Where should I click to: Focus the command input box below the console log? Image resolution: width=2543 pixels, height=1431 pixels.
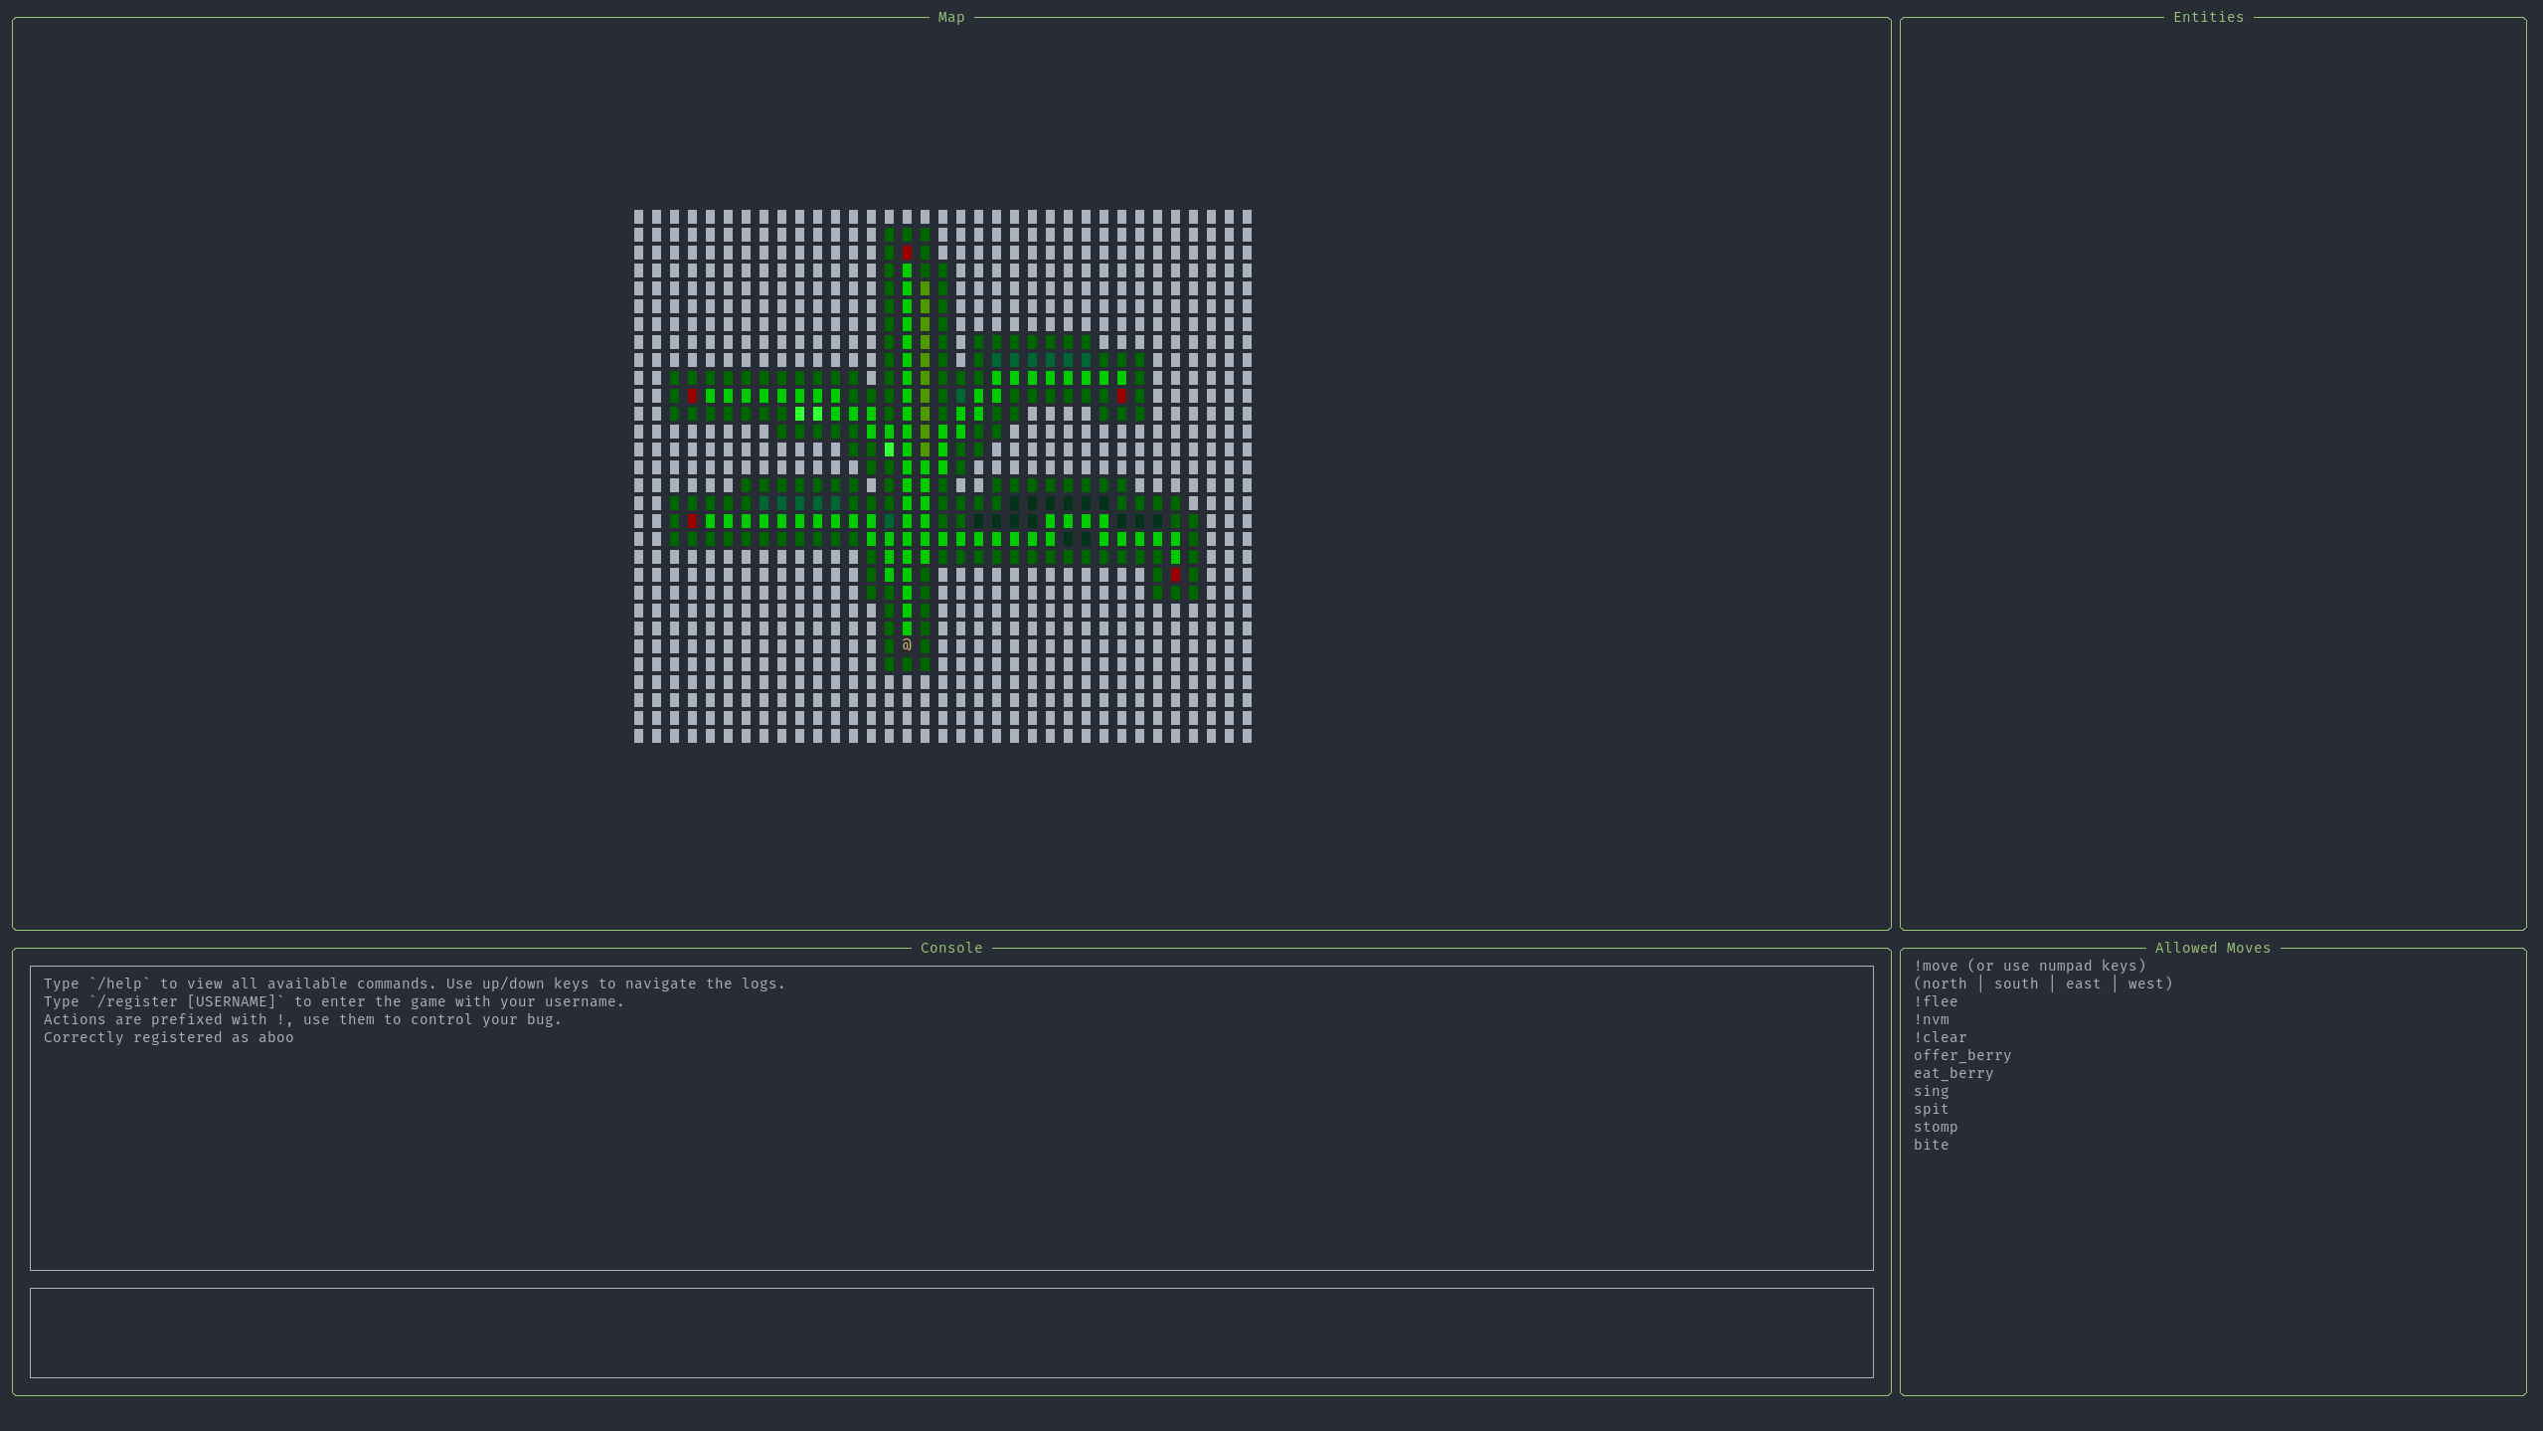(951, 1333)
